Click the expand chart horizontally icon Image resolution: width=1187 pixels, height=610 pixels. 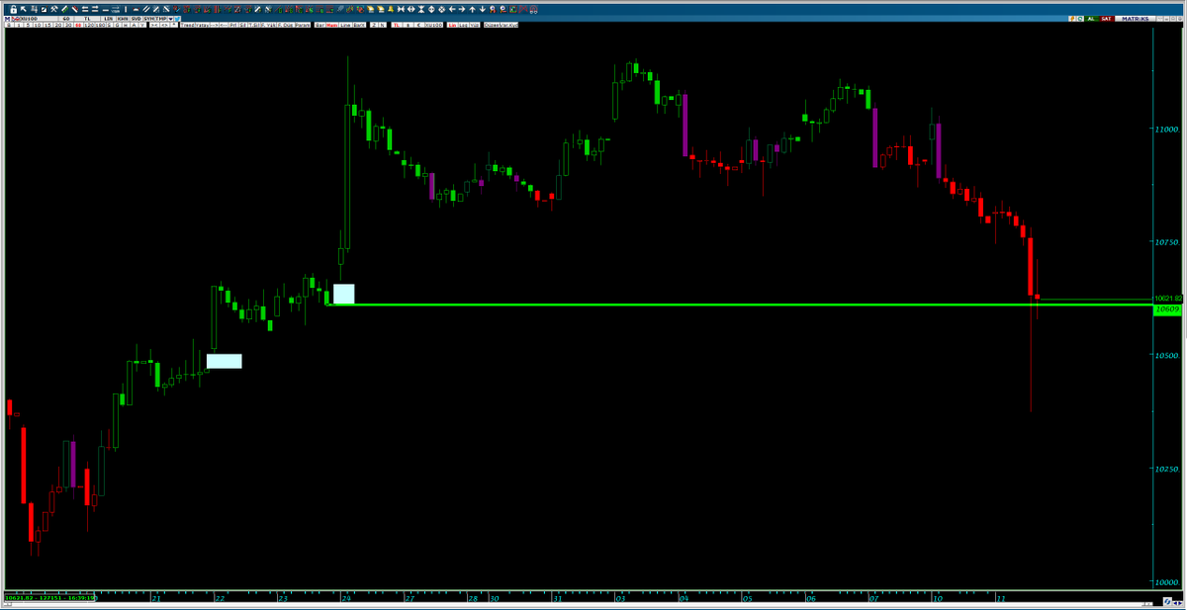click(x=411, y=9)
